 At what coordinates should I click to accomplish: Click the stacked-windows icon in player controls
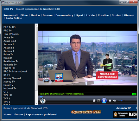click(94, 101)
